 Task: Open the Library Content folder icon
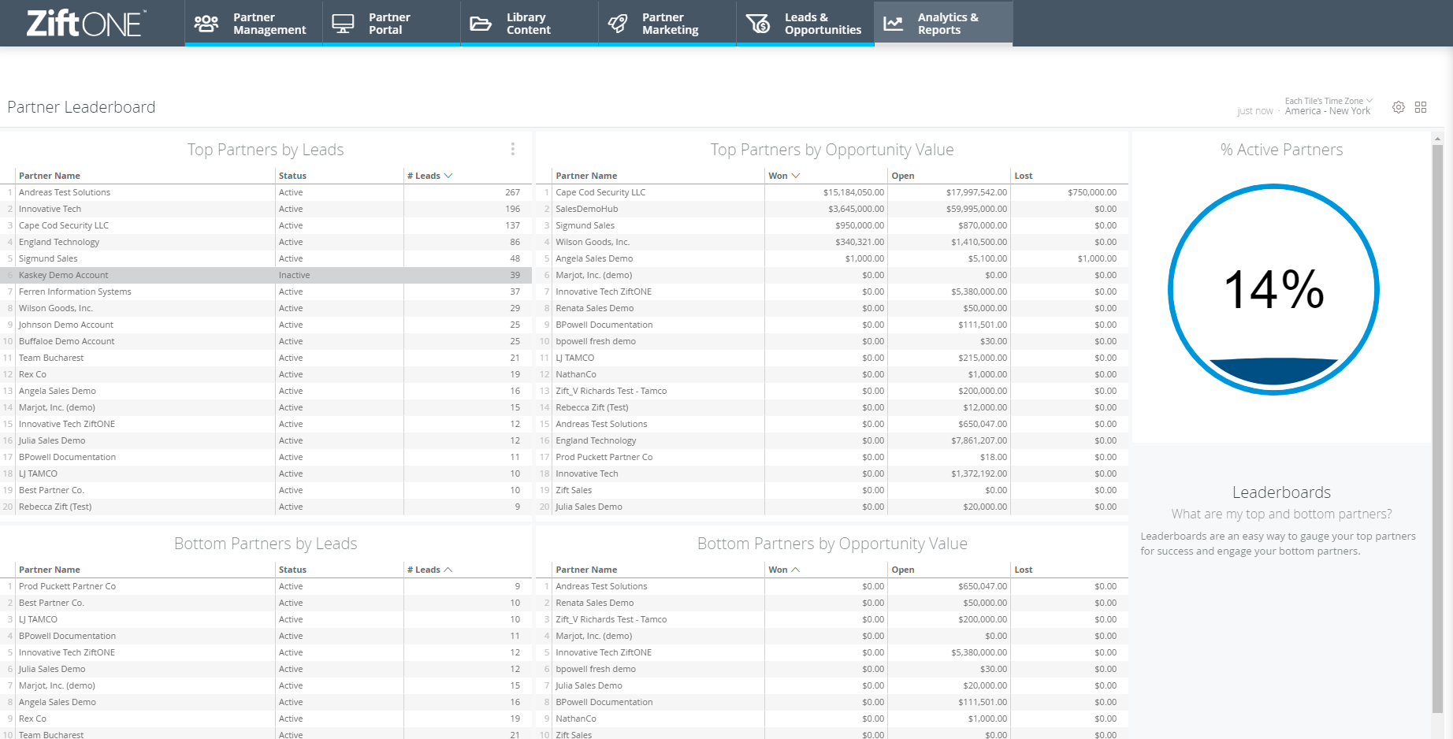[481, 24]
